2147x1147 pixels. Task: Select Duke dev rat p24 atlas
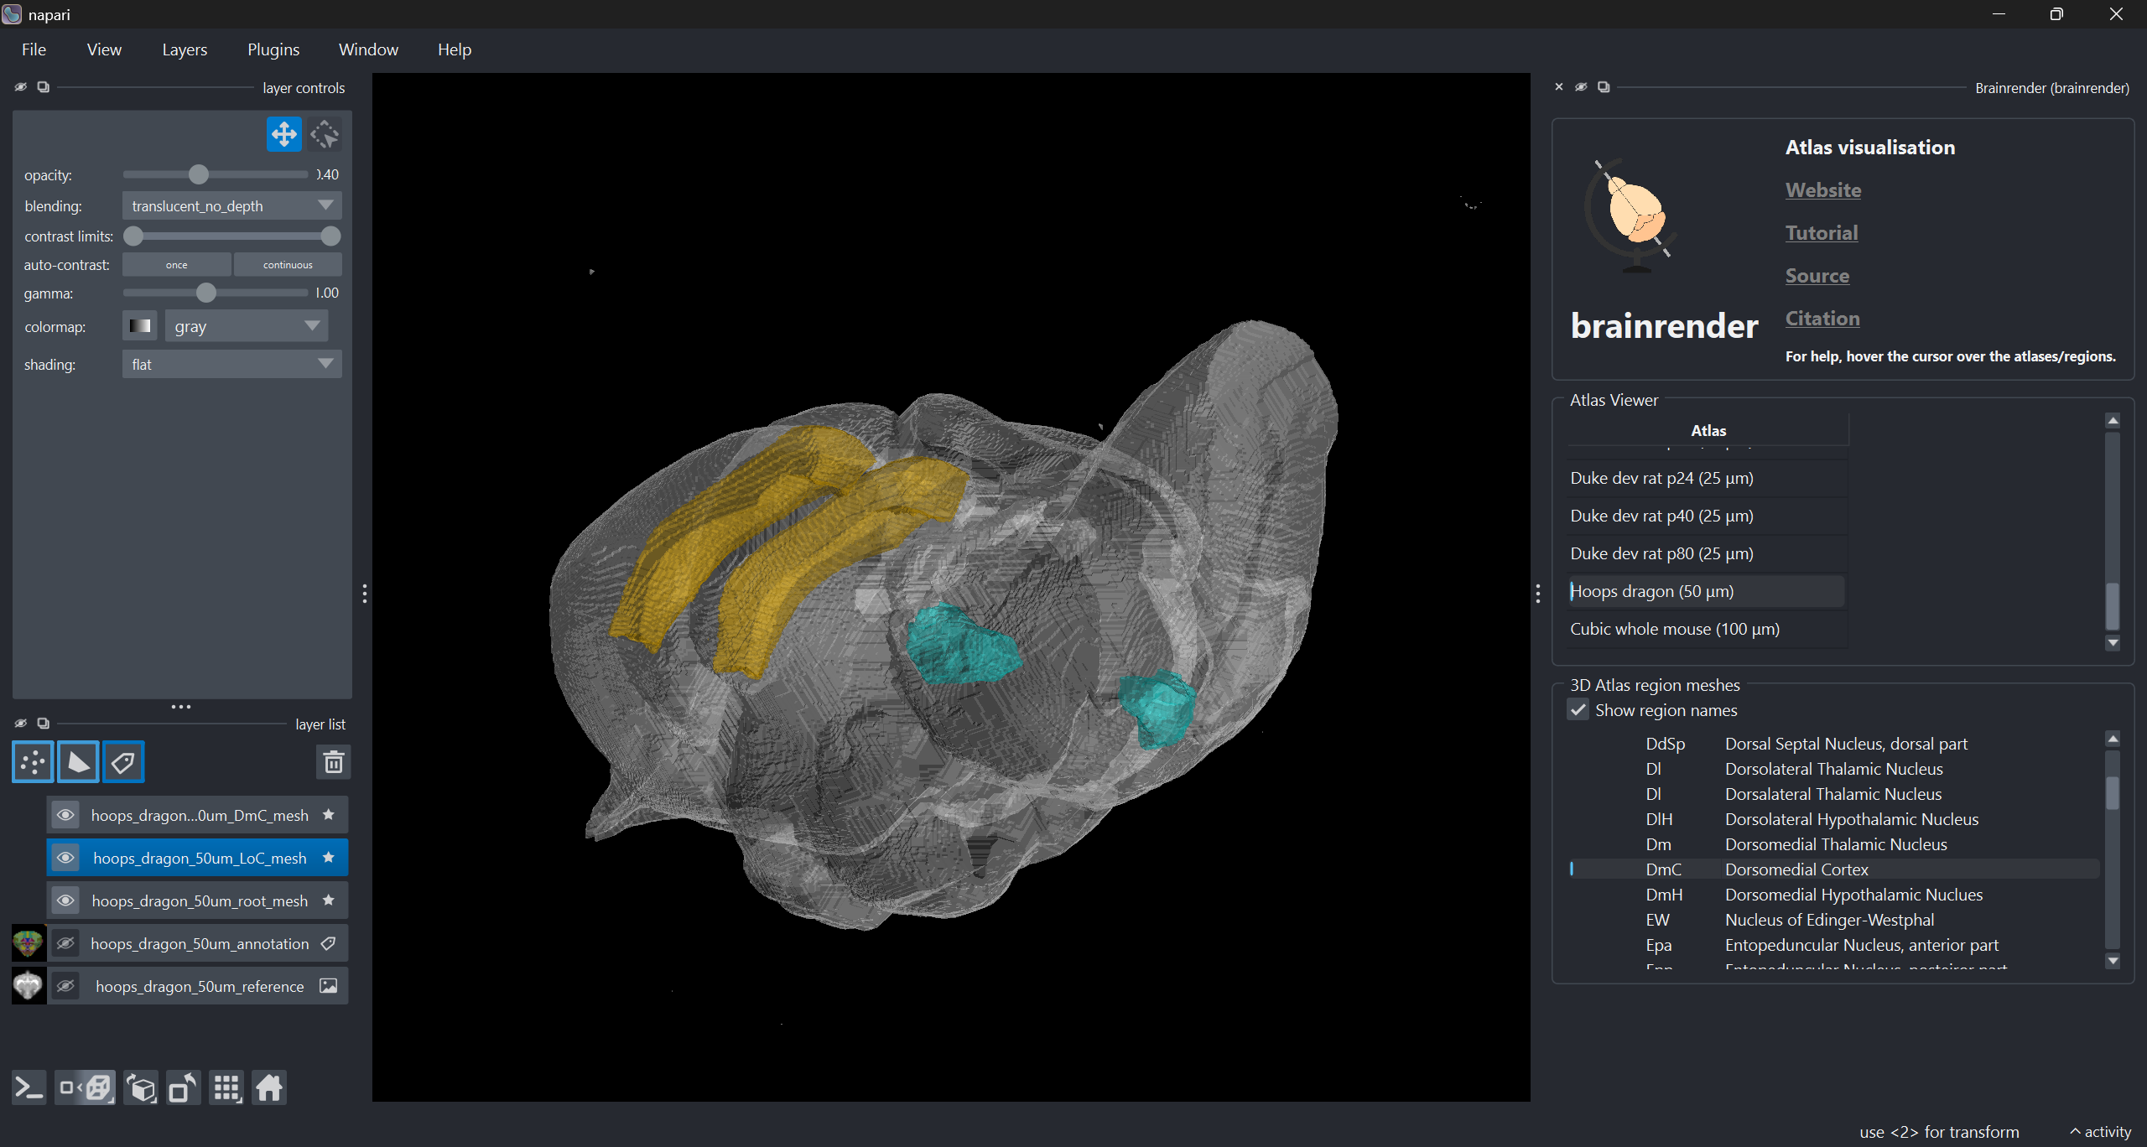pyautogui.click(x=1707, y=478)
